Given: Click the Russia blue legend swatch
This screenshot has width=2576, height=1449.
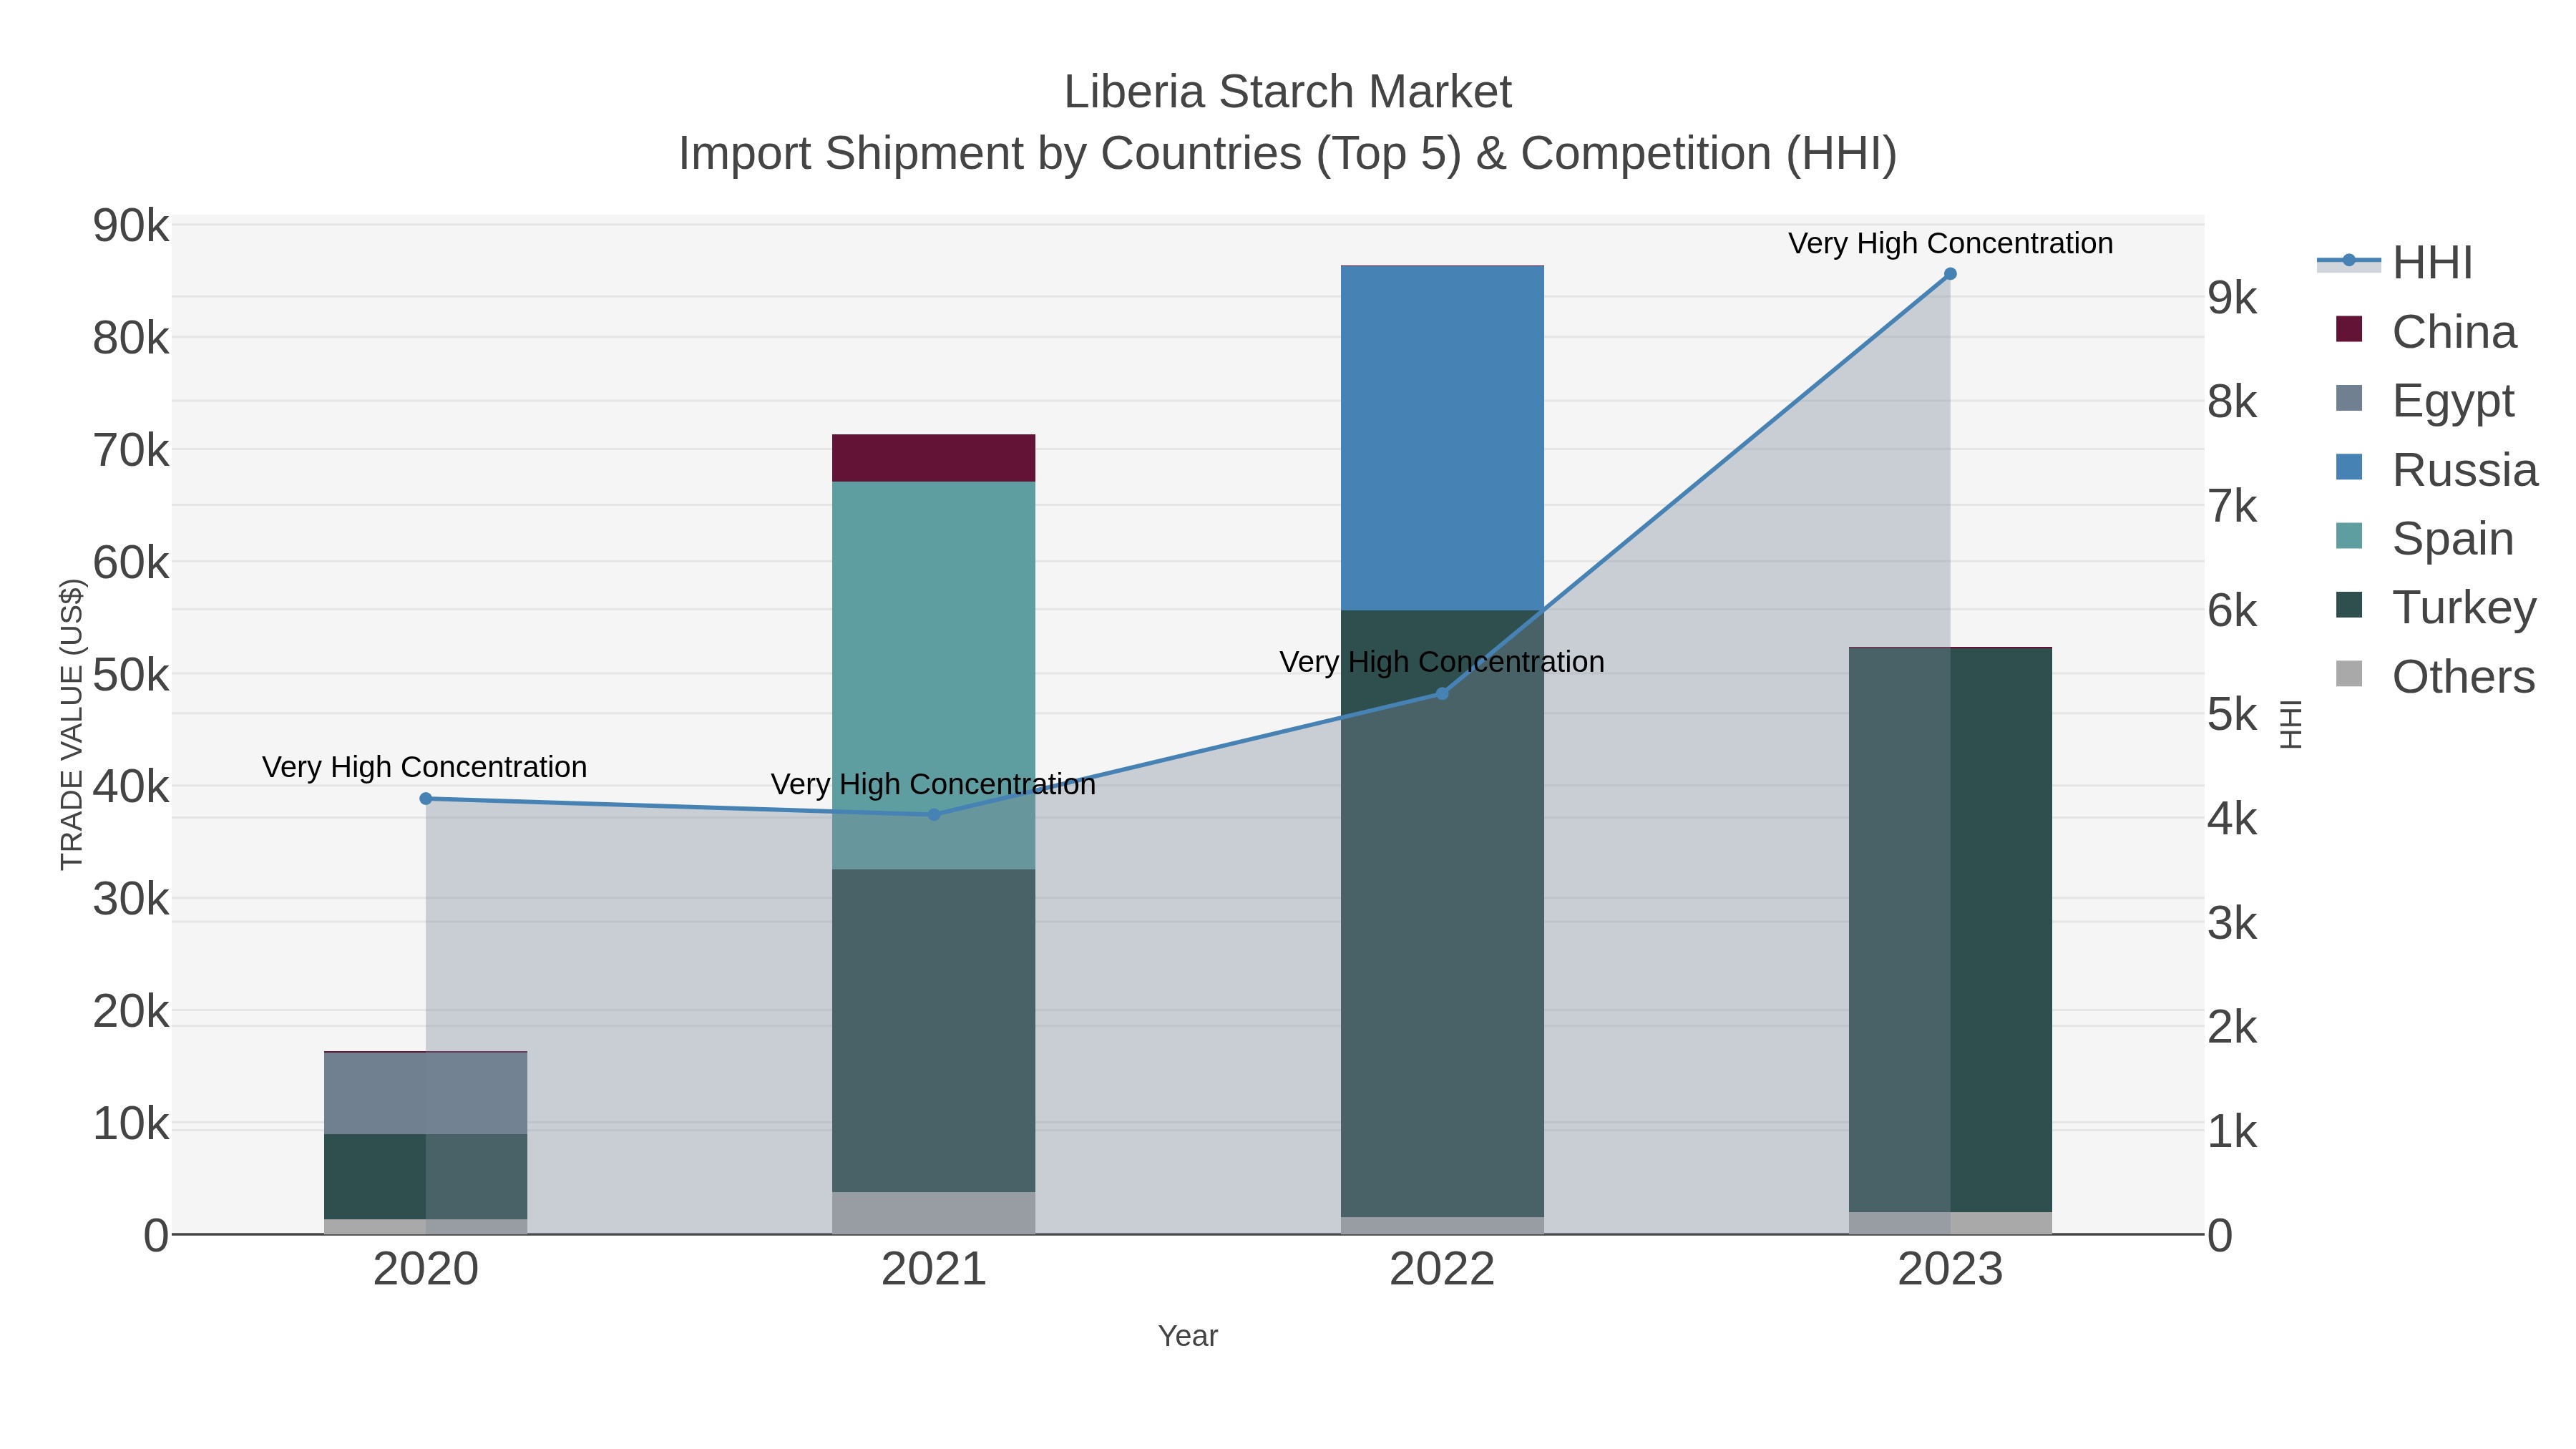Looking at the screenshot, I should tap(2349, 467).
